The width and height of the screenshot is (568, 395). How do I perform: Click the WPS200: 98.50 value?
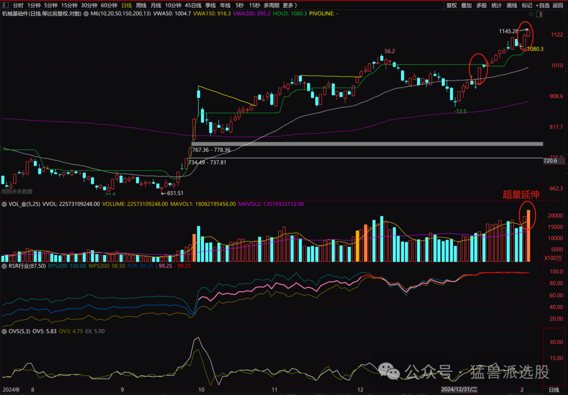pos(107,266)
